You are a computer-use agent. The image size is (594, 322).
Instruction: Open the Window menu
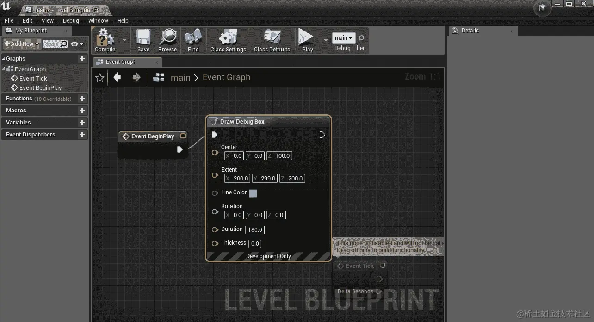[x=98, y=20]
